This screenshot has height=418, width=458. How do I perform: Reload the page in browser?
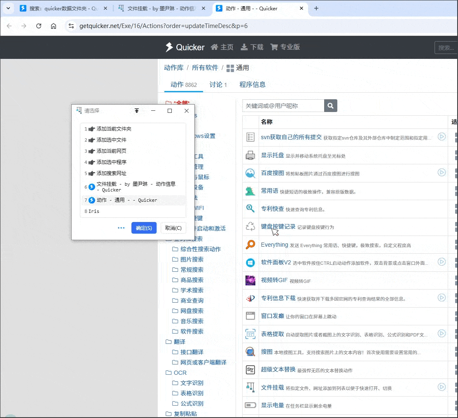coord(39,26)
